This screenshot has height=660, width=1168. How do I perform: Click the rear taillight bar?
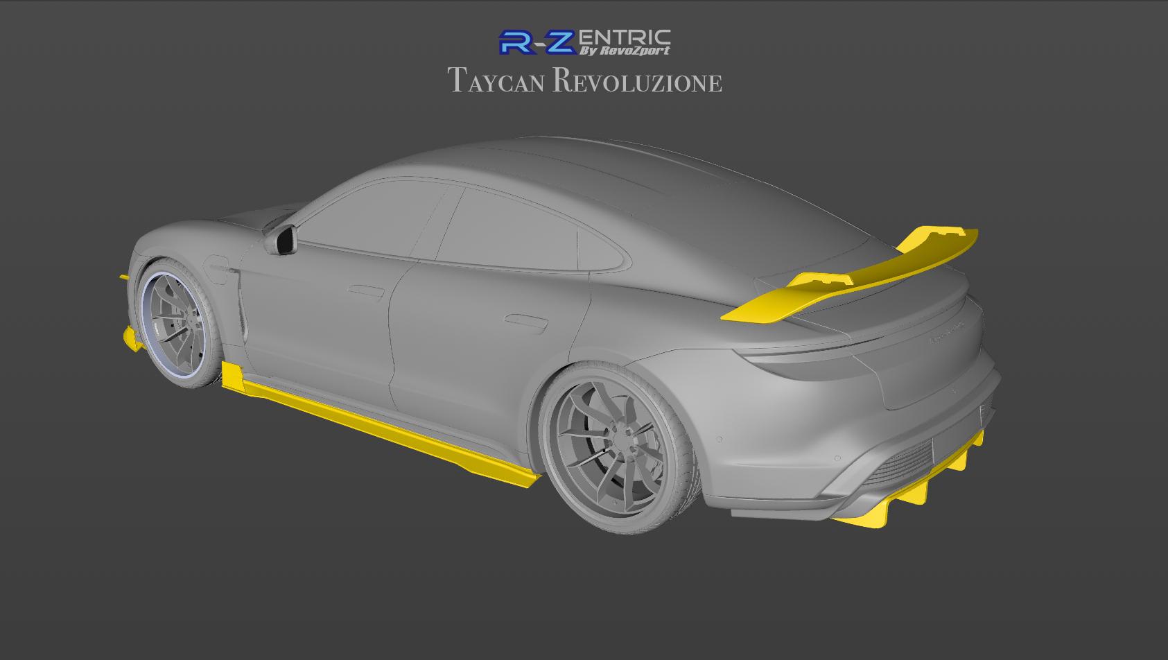[860, 348]
